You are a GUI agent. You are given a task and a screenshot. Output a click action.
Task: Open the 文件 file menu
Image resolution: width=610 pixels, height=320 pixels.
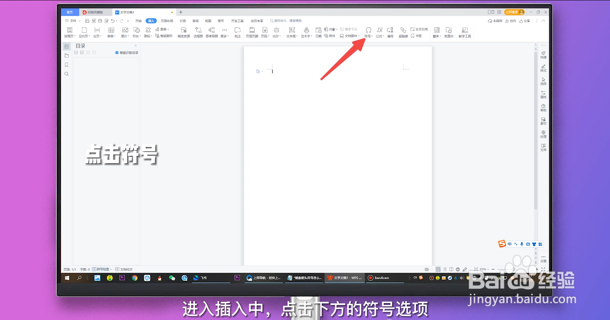pos(73,21)
